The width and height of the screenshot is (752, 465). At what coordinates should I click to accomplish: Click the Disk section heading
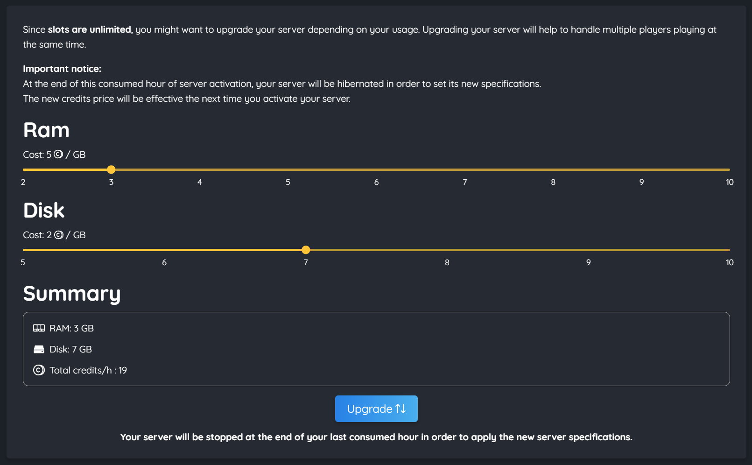point(43,211)
